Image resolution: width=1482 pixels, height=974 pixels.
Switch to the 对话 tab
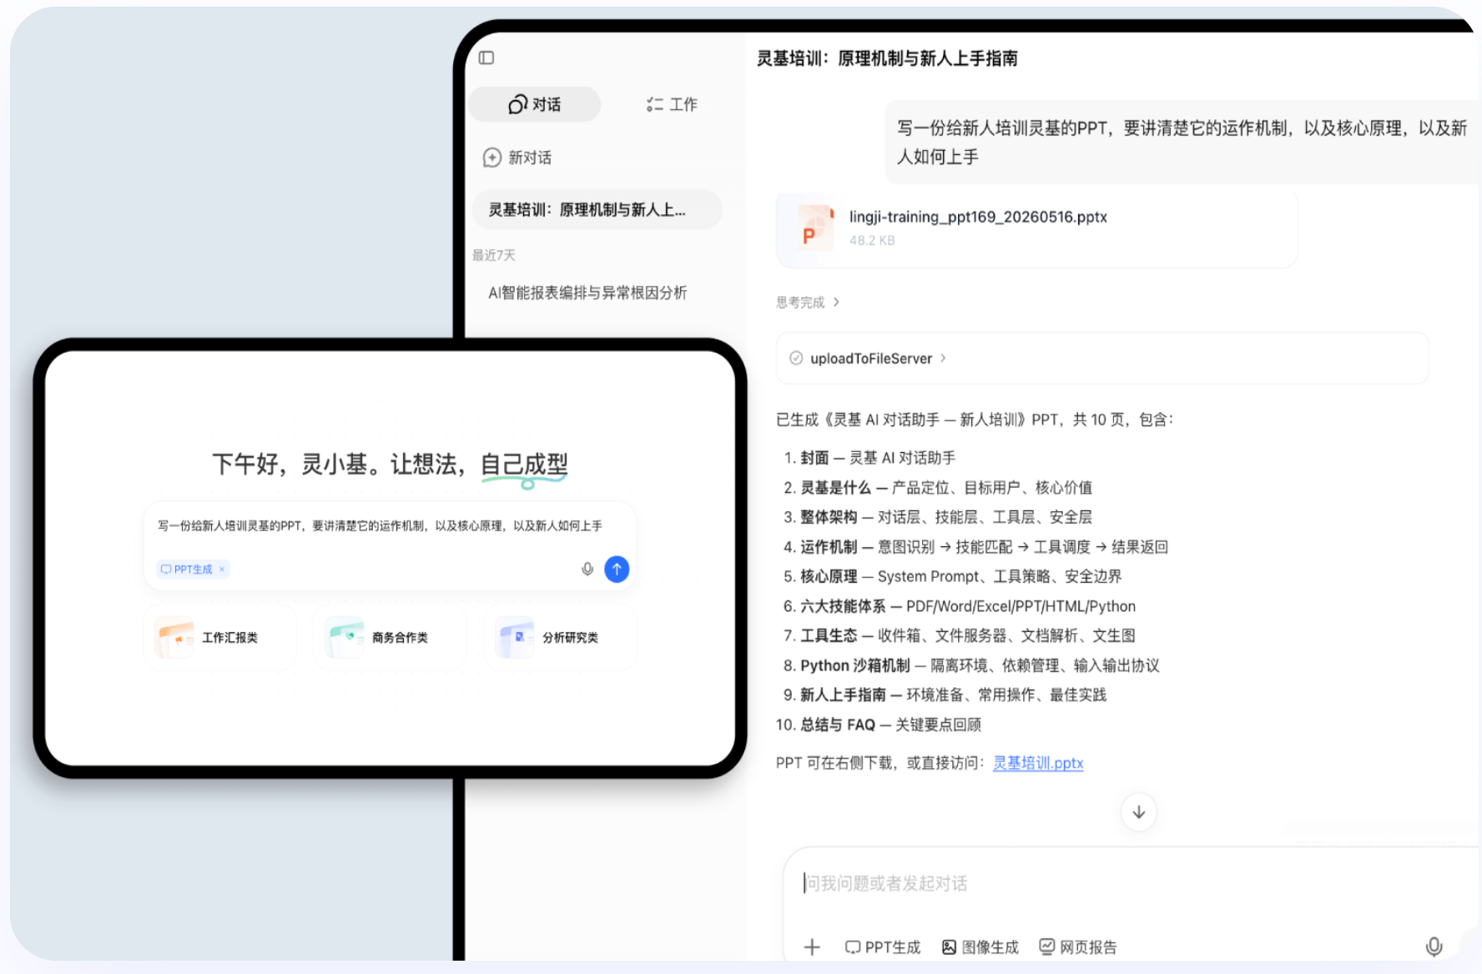pos(534,104)
